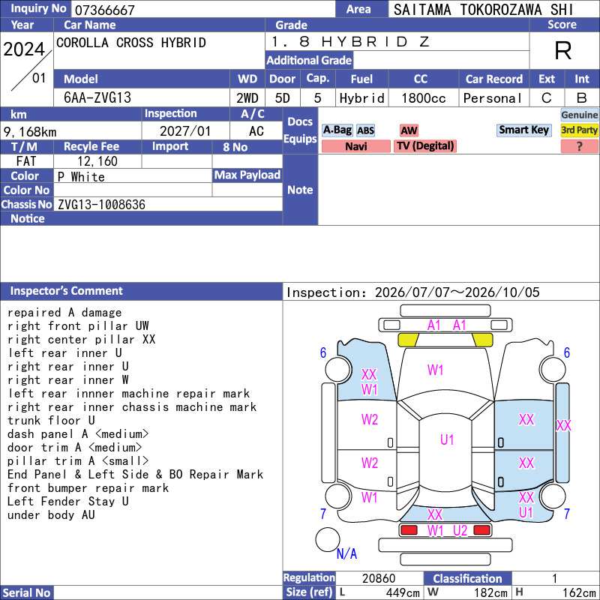The image size is (600, 600).
Task: Select the yellow 3rd Party badge
Action: (x=579, y=130)
